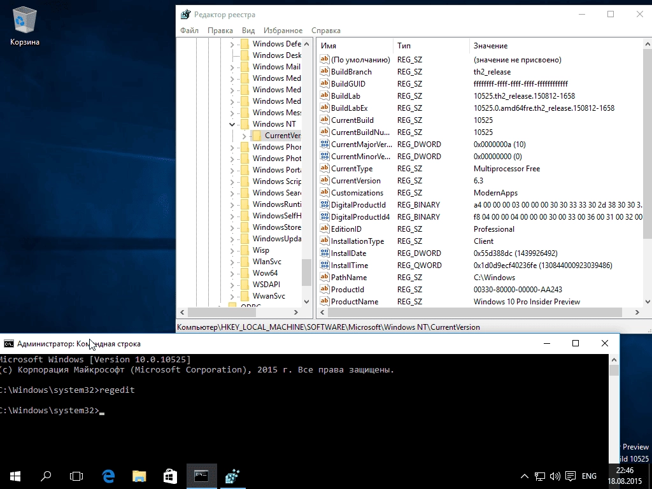
Task: Click the Wisp folder icon
Action: pyautogui.click(x=245, y=250)
